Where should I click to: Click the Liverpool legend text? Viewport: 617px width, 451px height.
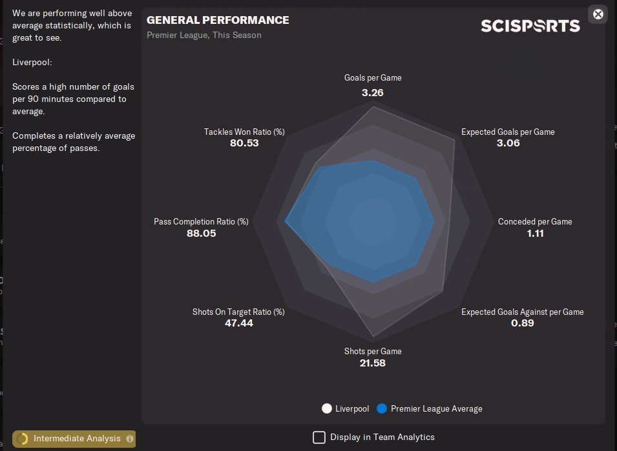click(x=352, y=408)
